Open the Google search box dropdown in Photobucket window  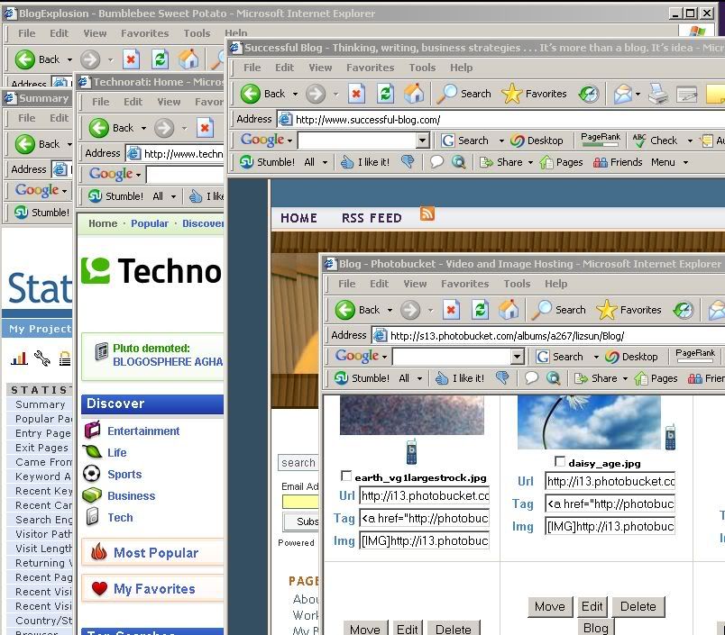(517, 356)
